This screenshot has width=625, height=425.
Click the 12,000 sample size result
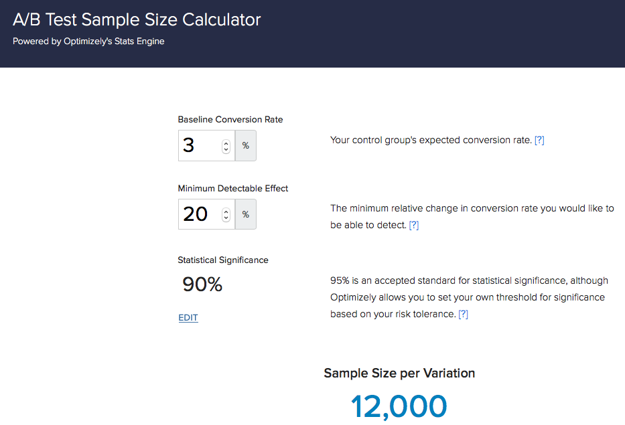pyautogui.click(x=399, y=406)
